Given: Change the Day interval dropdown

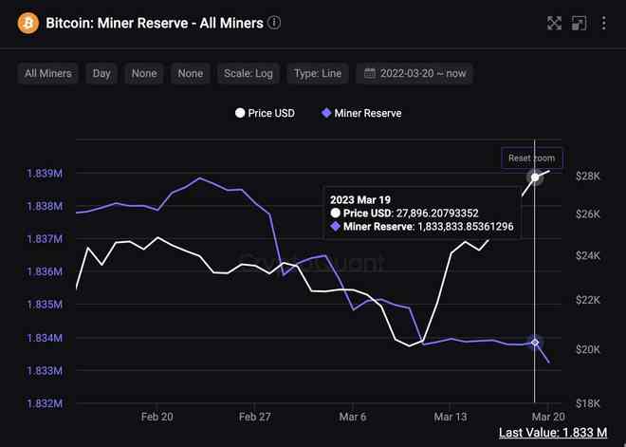Looking at the screenshot, I should (x=101, y=73).
